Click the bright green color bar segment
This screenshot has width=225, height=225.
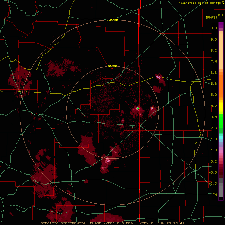[x=221, y=120]
